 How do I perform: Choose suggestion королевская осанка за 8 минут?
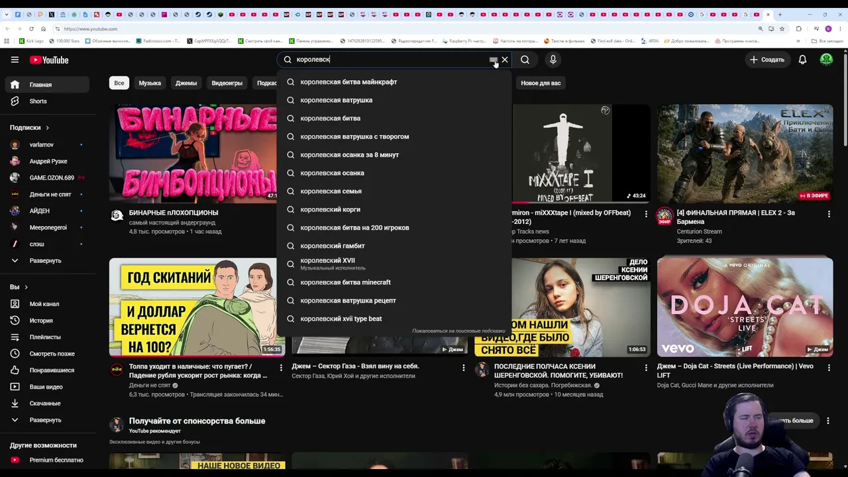(x=394, y=155)
